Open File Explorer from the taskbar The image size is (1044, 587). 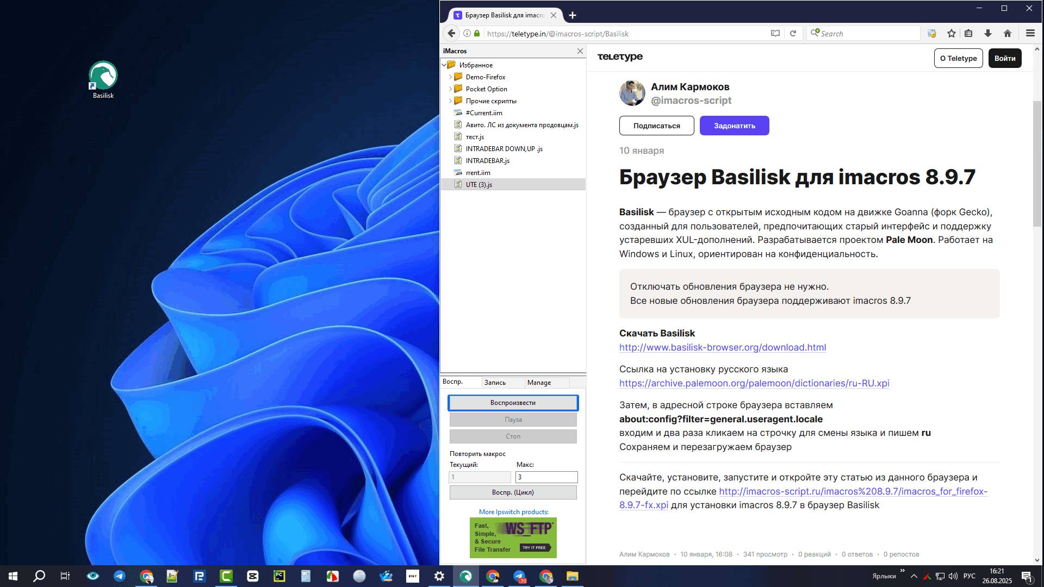(573, 576)
